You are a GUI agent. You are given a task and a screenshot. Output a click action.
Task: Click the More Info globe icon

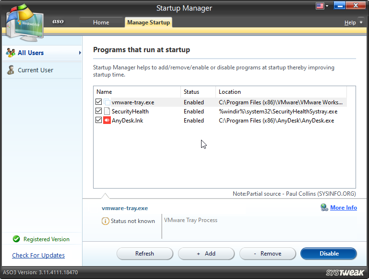[324, 208]
